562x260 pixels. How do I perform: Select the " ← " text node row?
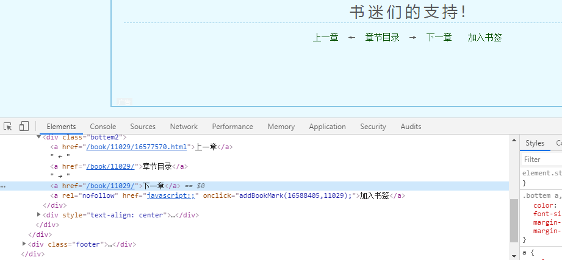coord(60,156)
